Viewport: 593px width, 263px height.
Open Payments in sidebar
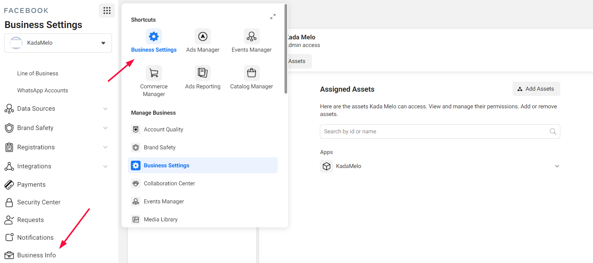(x=31, y=185)
